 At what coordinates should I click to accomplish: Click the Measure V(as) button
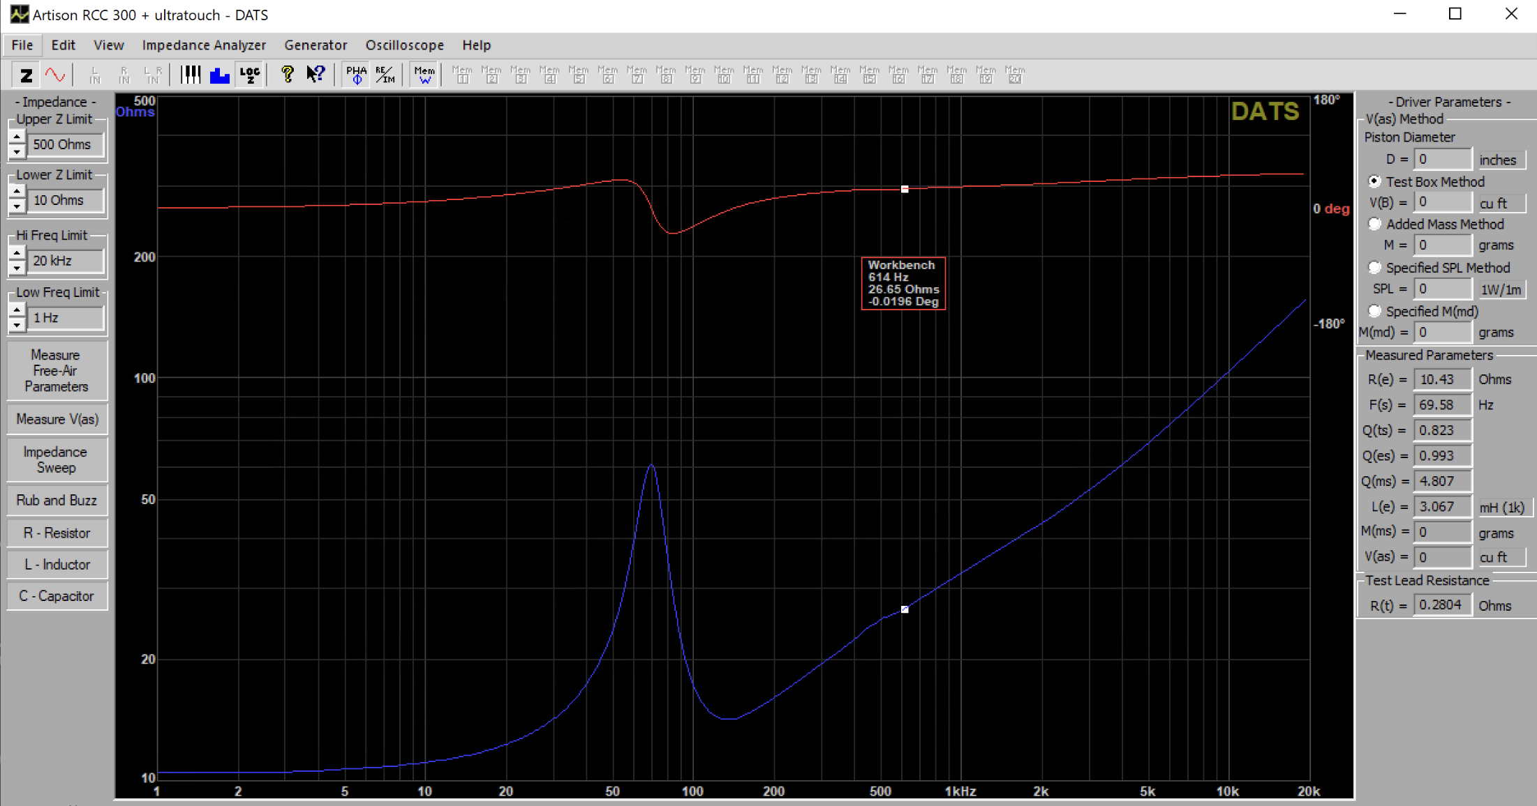pyautogui.click(x=57, y=419)
